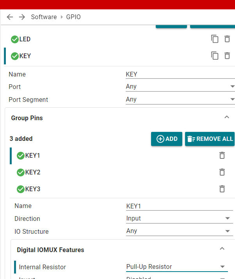235x279 pixels.
Task: Collapse the Digital IOMUX Features section
Action: 222,249
